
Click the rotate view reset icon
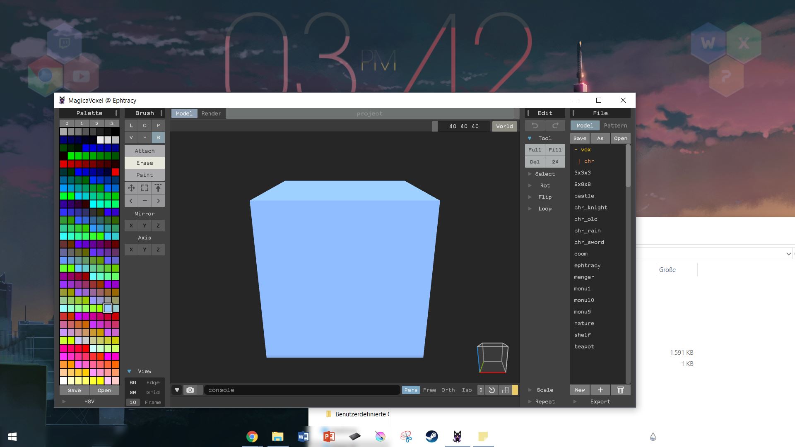(491, 390)
